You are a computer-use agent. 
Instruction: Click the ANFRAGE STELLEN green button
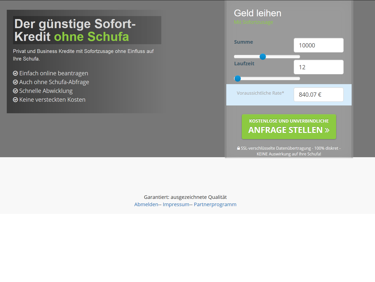point(289,127)
